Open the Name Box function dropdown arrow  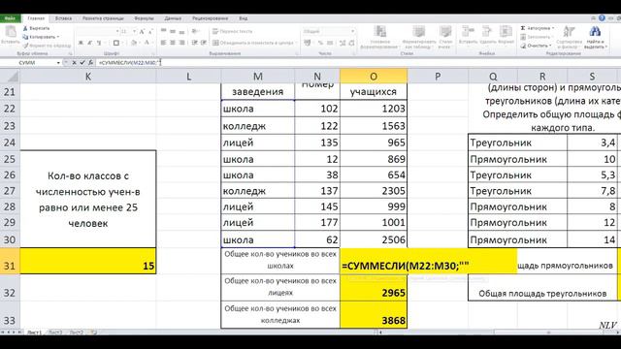(58, 62)
